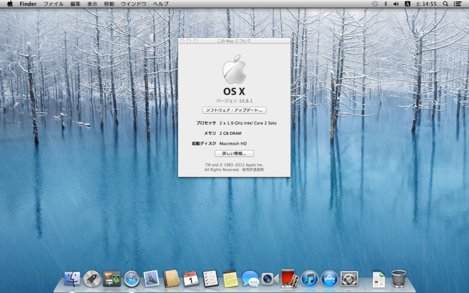Viewport: 469px width, 293px height.
Task: Open Mail stamp icon in Dock
Action: (x=151, y=279)
